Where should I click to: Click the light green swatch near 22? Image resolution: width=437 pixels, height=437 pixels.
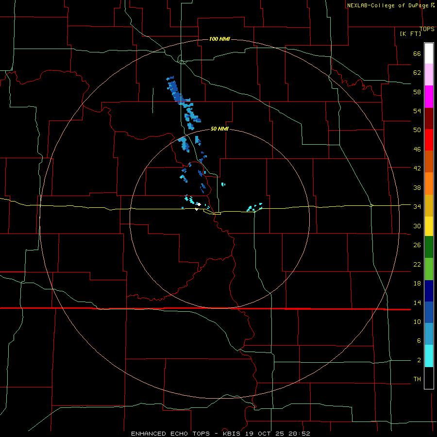(429, 269)
